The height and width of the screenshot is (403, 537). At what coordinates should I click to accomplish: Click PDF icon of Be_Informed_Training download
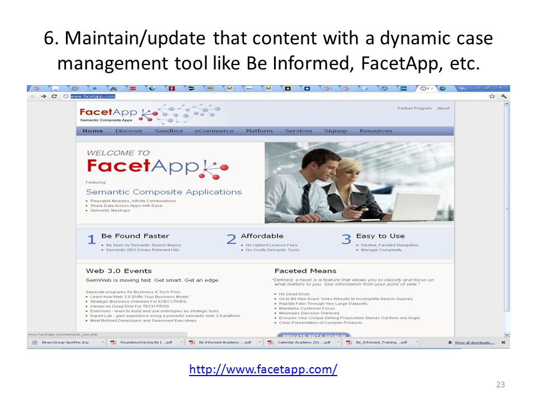coord(349,343)
